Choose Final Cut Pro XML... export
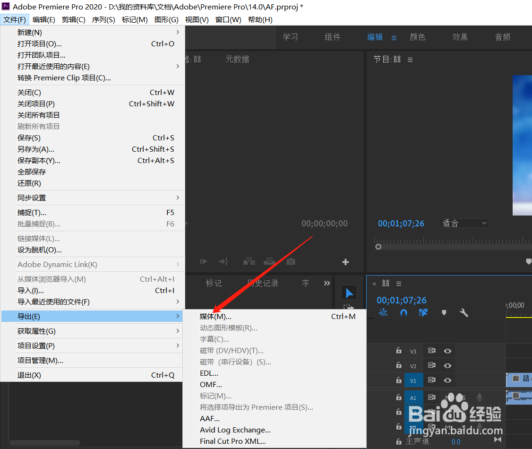Viewport: 532px width, 449px height. tap(275, 441)
